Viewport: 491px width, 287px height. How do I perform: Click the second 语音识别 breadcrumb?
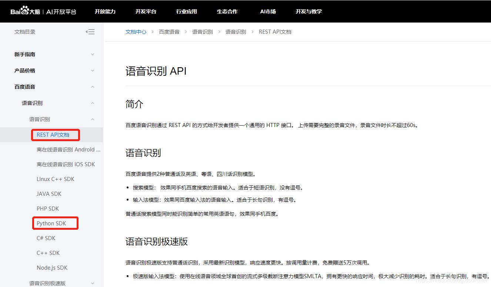(x=236, y=32)
